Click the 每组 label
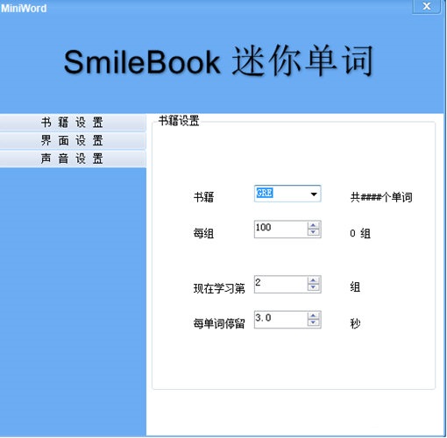447x438 pixels. tap(203, 233)
